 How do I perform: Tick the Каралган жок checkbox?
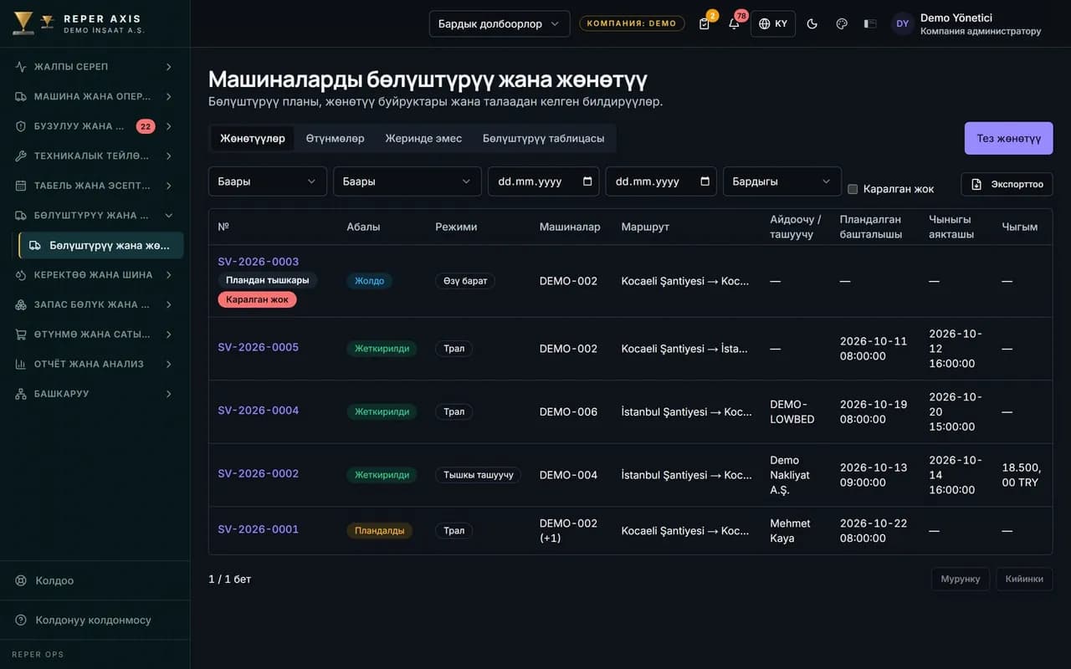coord(853,189)
